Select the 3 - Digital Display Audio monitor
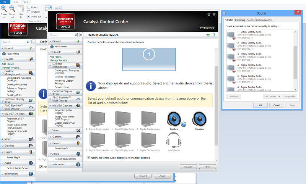Viewport: 306px width, 184px height. pos(97,119)
